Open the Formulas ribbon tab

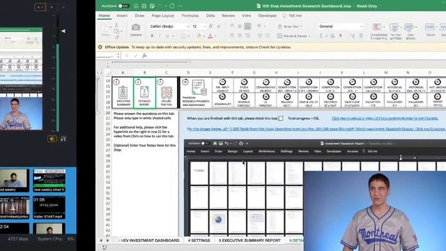190,15
